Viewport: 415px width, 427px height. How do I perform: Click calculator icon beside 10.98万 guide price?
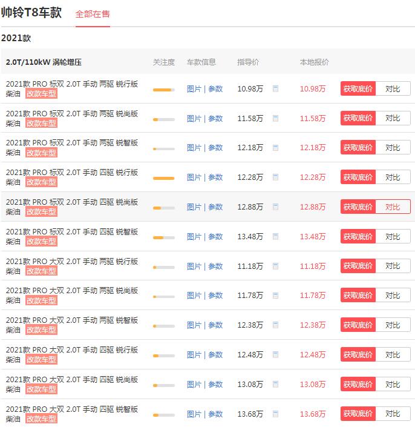click(275, 89)
